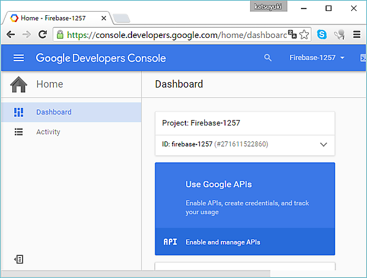The height and width of the screenshot is (278, 367).
Task: Expand the project ID details chevron
Action: 324,145
